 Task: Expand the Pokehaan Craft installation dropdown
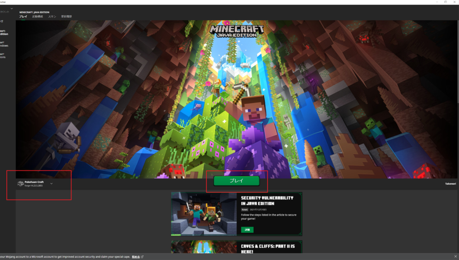tap(52, 183)
